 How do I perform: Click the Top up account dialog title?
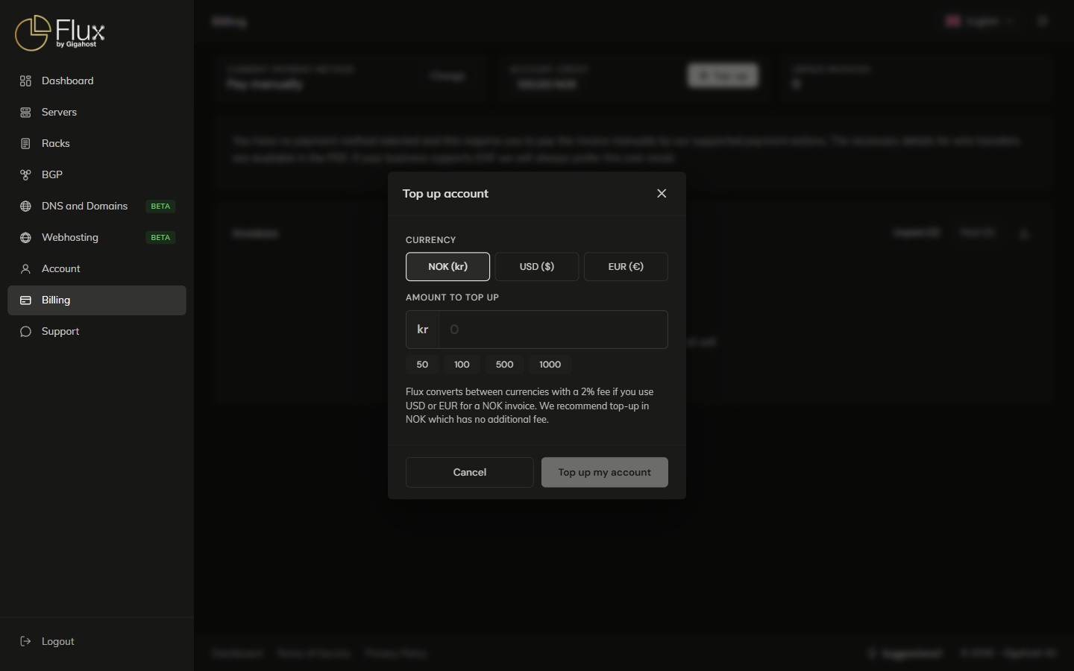click(x=445, y=193)
